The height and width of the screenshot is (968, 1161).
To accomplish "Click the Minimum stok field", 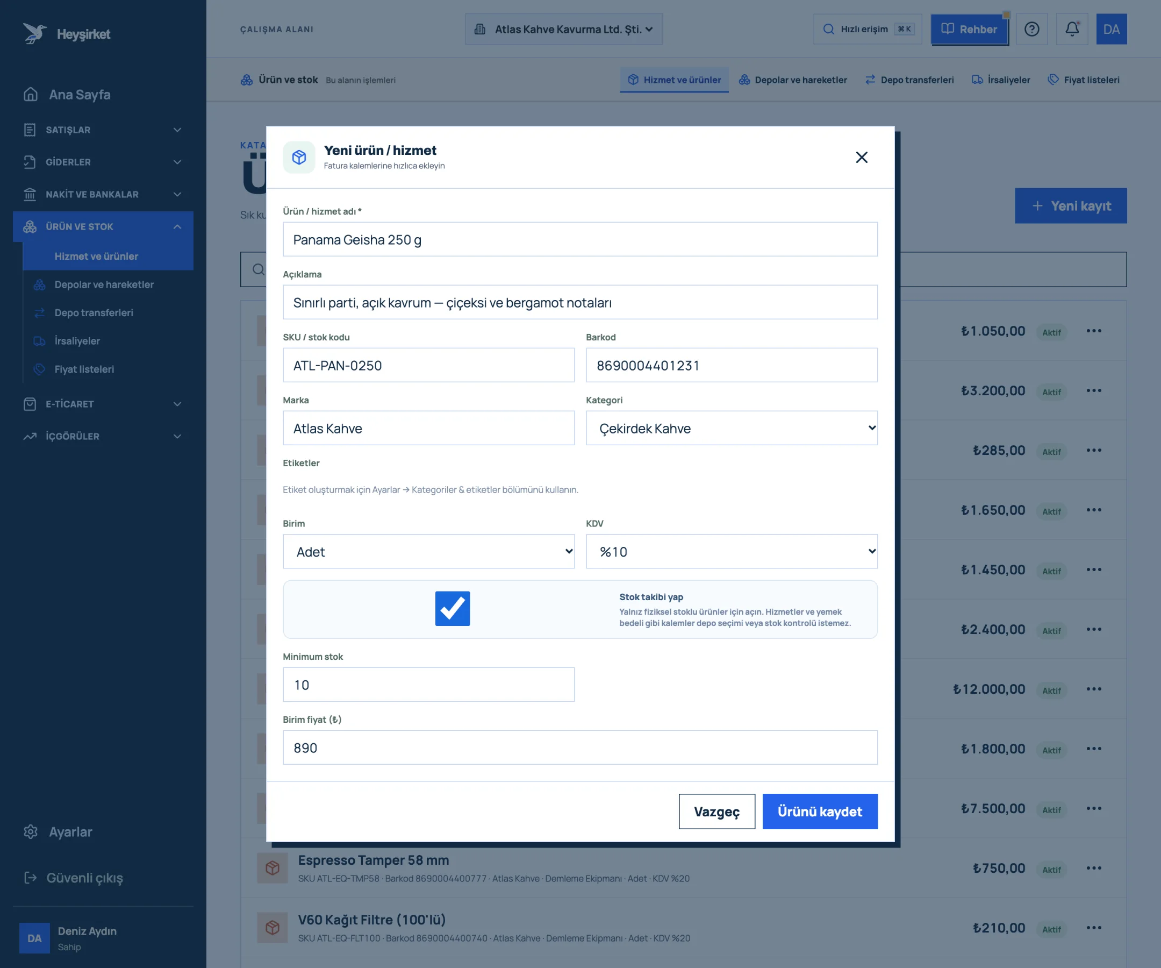I will pyautogui.click(x=428, y=685).
